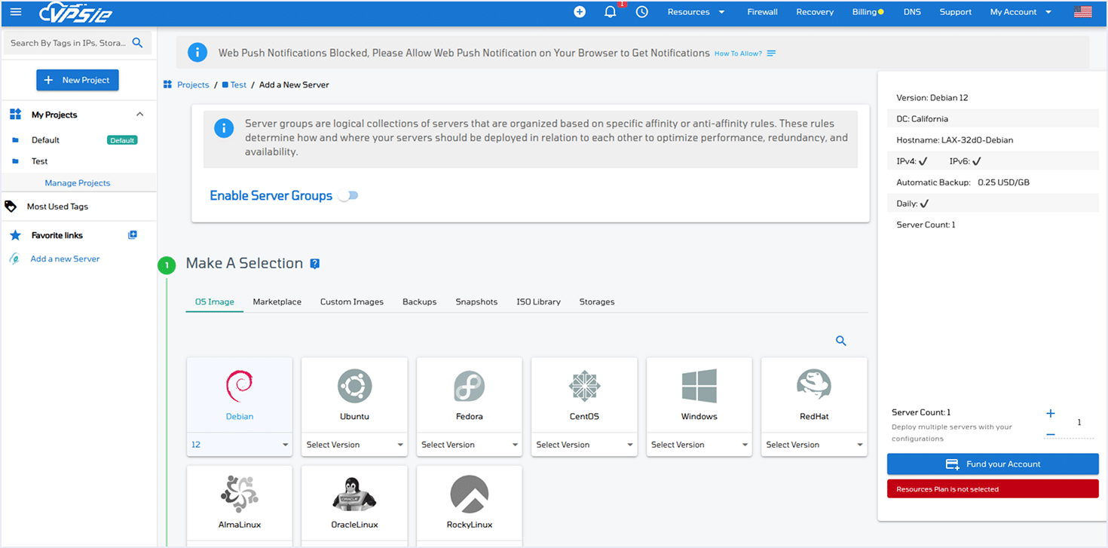
Task: Switch to the ISO Library tab
Action: 538,302
